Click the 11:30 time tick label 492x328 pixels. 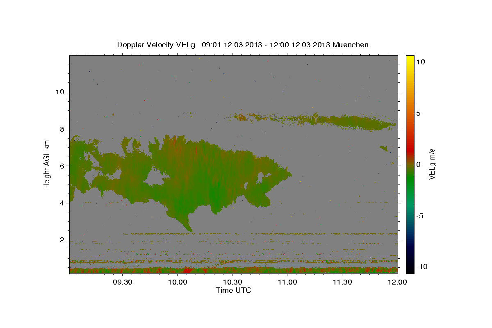point(342,282)
